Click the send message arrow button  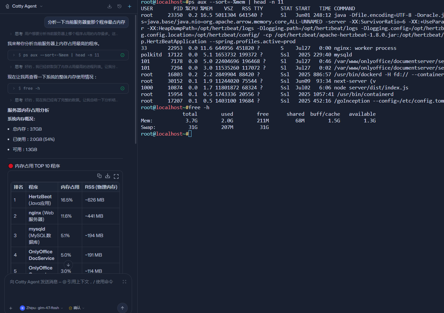122,308
